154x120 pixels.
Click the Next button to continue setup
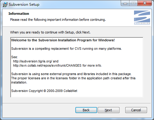coord(109,110)
